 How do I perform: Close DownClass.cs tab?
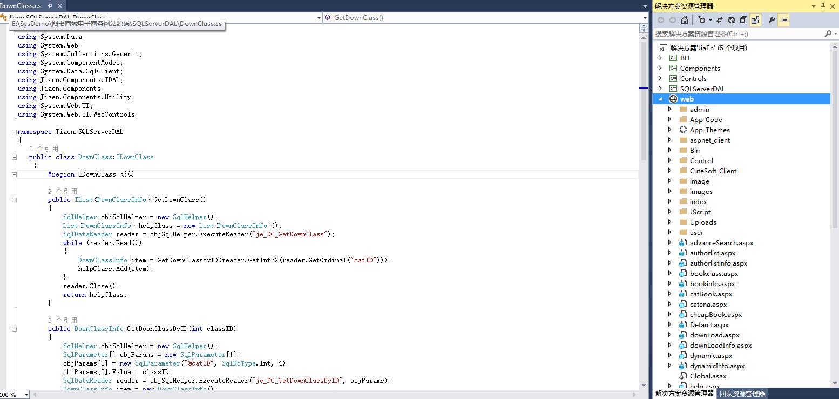60,6
